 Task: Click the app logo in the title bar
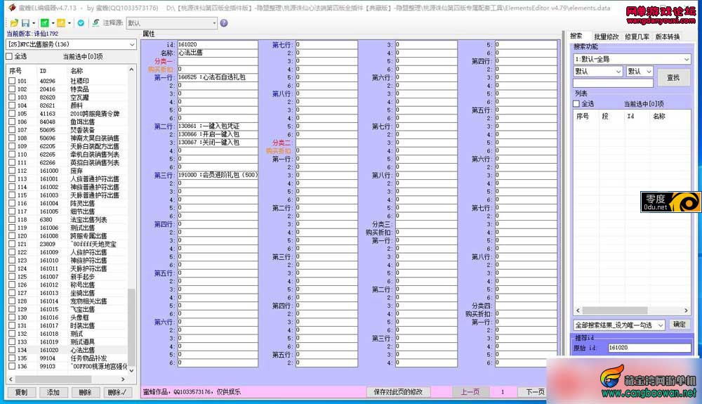coord(12,8)
